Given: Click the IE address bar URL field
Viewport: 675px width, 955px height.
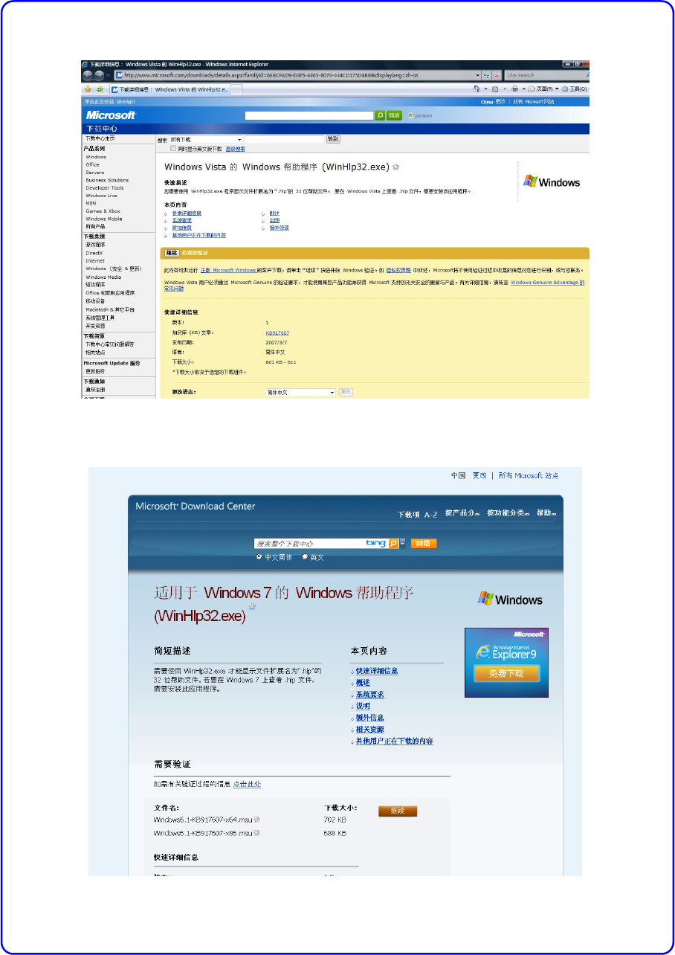Looking at the screenshot, I should click(x=297, y=75).
